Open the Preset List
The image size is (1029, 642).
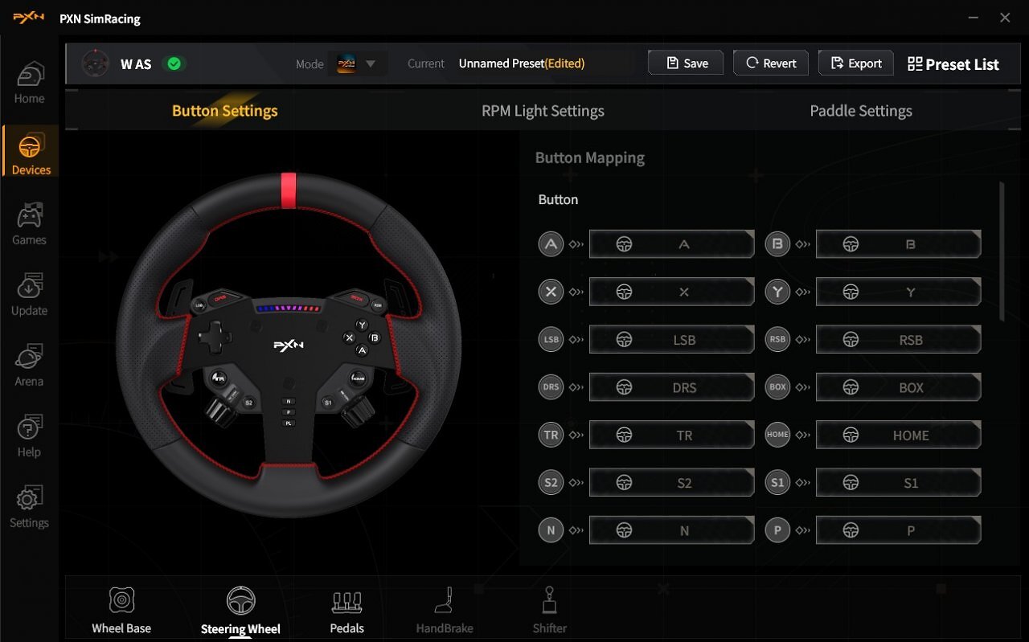(953, 64)
